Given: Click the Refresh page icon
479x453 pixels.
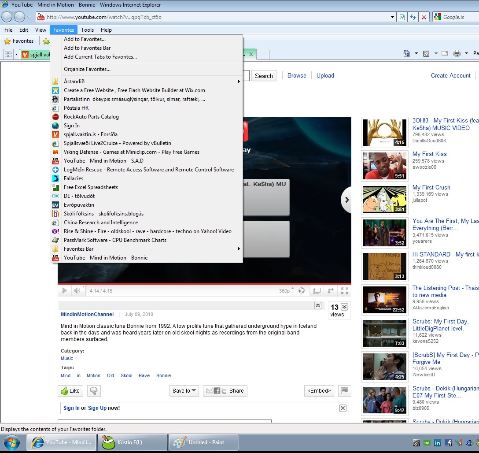Looking at the screenshot, I should [x=413, y=17].
